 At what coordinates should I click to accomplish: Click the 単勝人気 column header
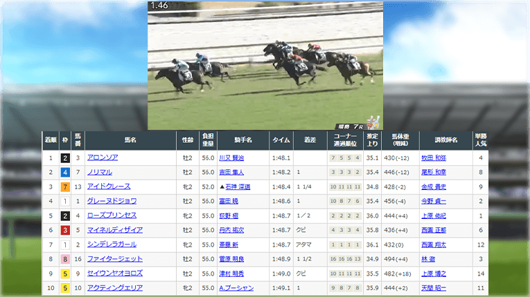point(481,140)
